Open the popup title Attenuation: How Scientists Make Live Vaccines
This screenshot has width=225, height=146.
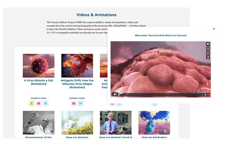(x=161, y=35)
